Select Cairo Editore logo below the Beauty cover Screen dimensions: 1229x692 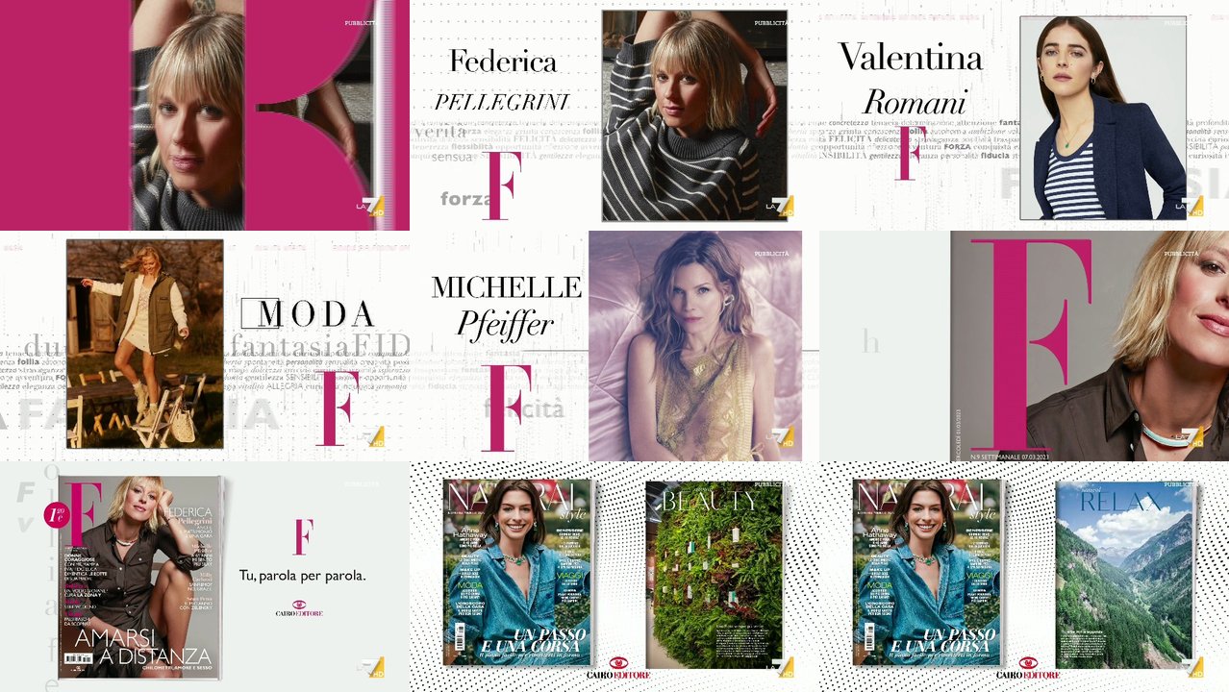tap(618, 670)
